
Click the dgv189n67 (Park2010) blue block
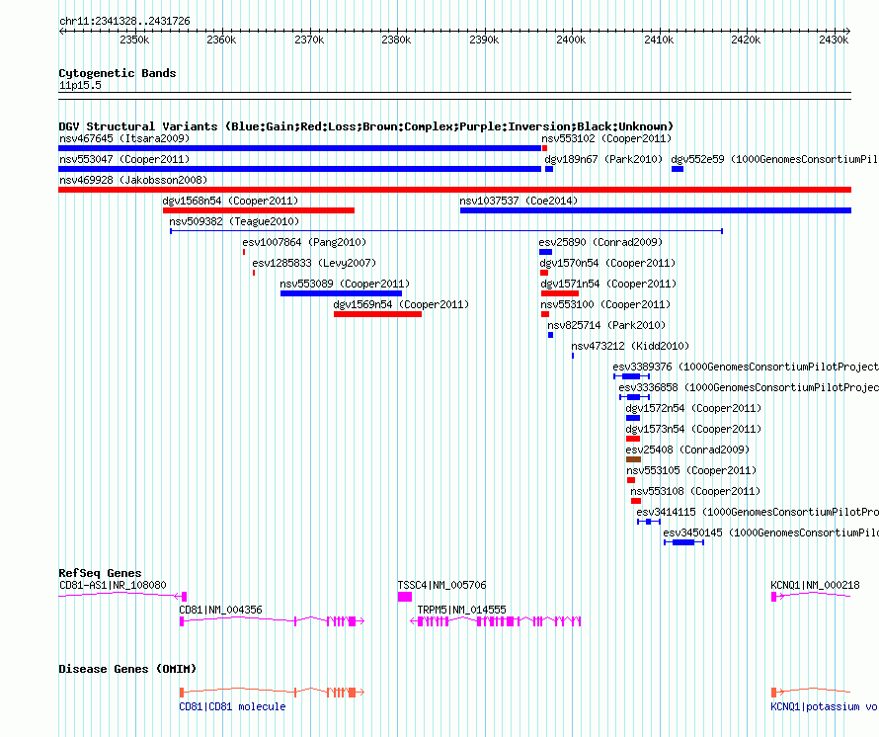coord(549,169)
